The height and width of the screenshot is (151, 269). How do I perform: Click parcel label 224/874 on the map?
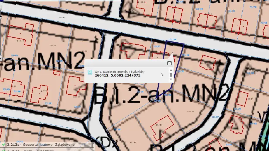[x=157, y=47]
